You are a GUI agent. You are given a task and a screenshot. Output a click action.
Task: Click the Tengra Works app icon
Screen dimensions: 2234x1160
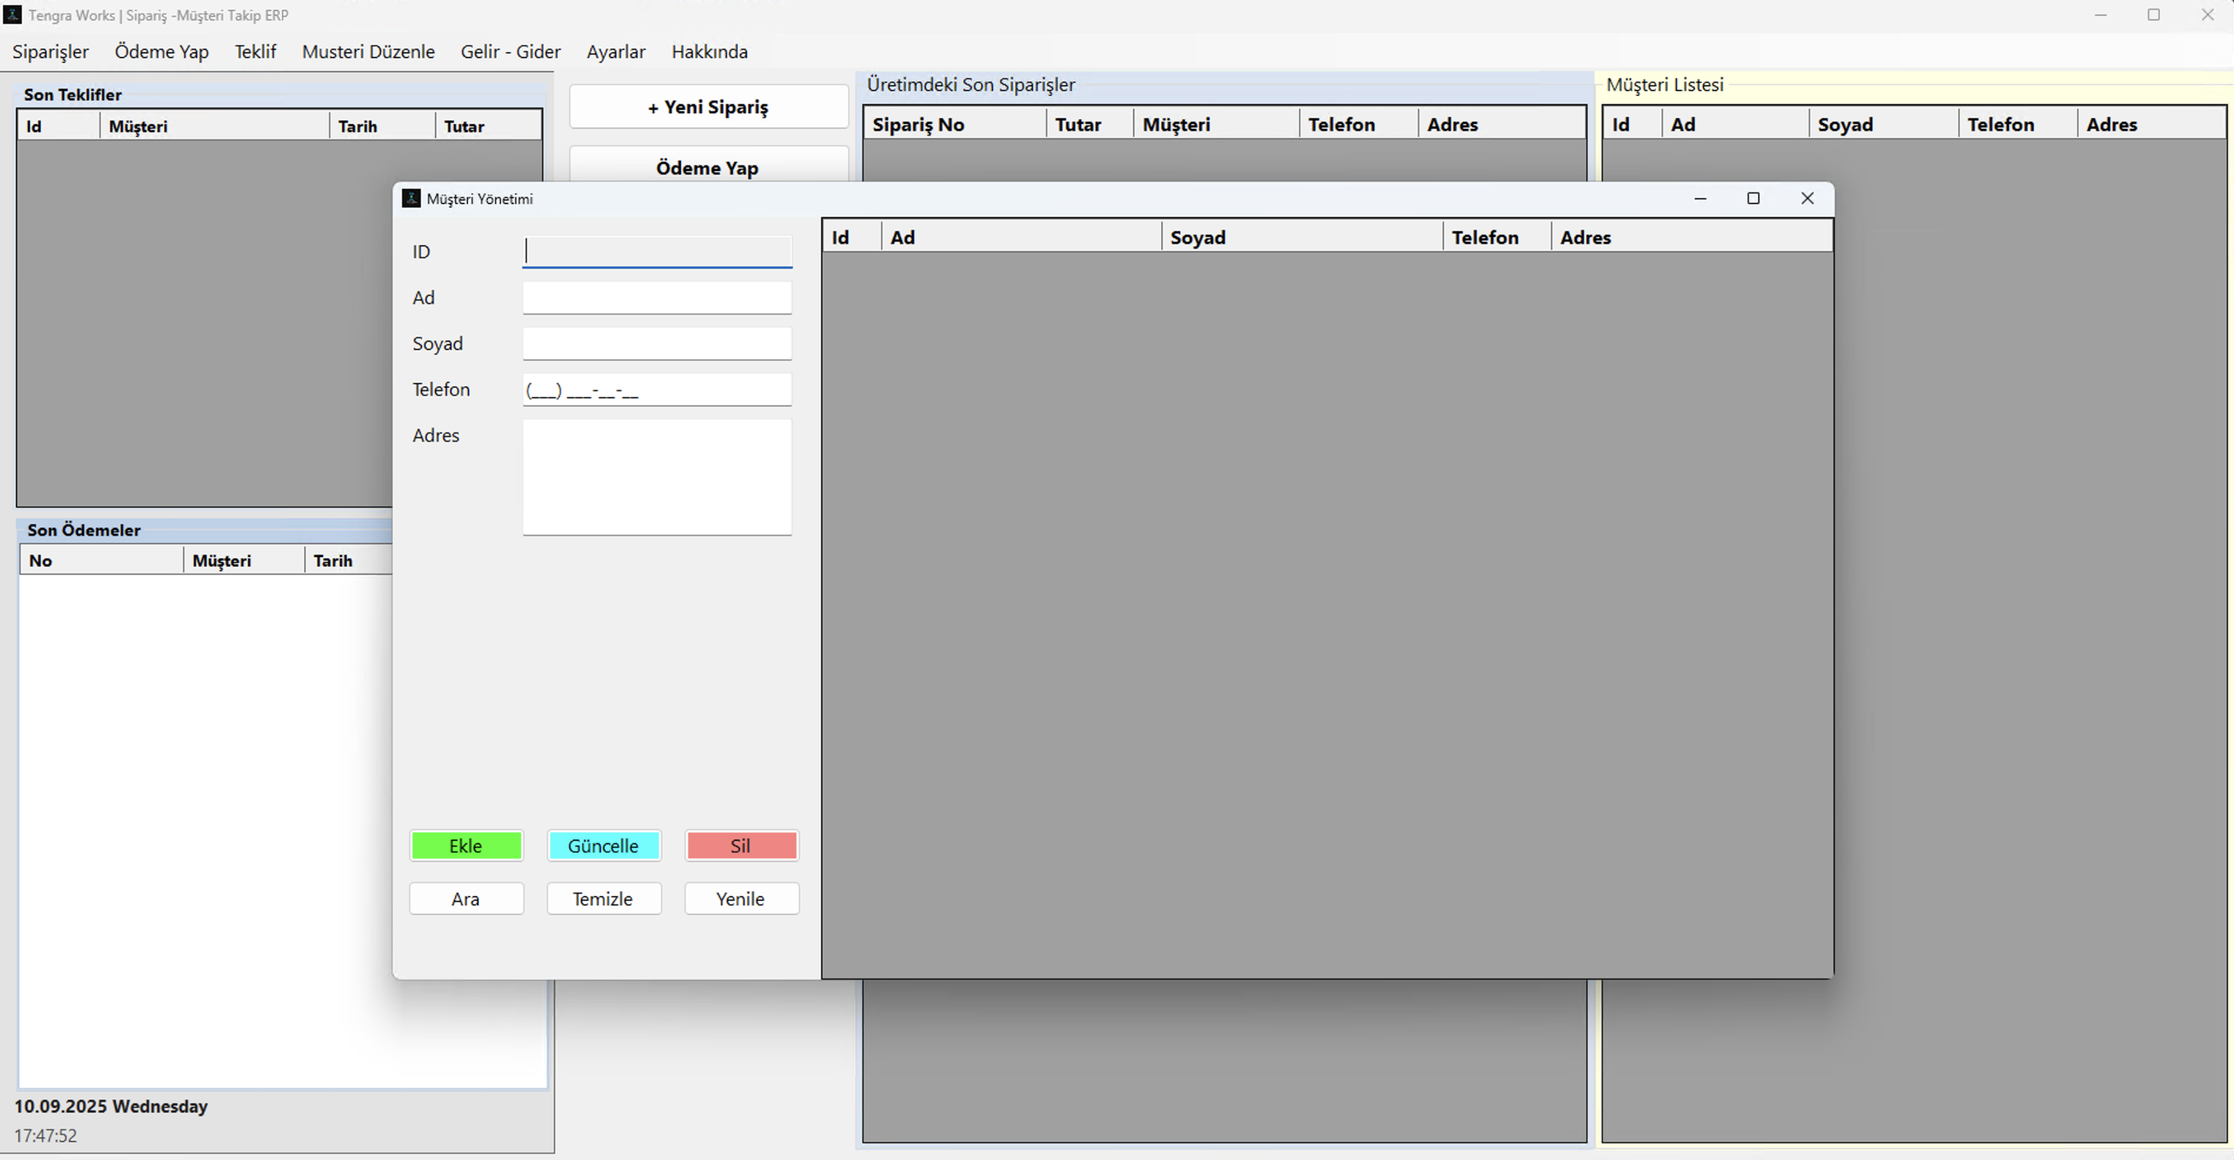click(12, 15)
